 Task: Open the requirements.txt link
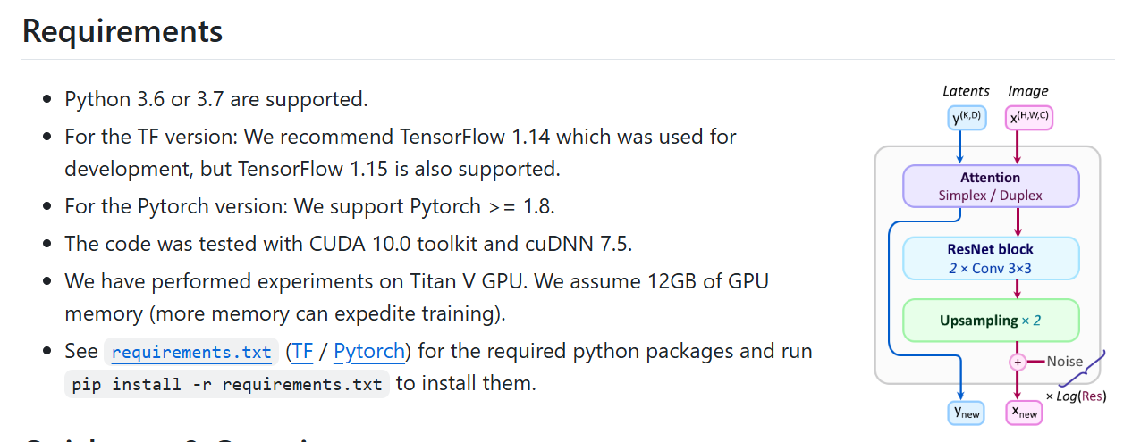point(192,352)
